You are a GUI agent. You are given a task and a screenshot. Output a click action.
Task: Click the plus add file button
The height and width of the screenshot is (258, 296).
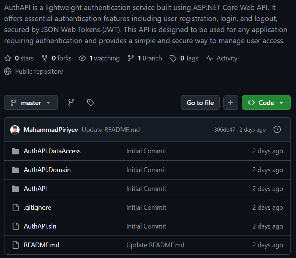click(x=231, y=103)
